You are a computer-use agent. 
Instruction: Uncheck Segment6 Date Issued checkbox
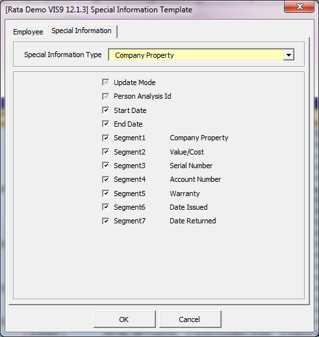[x=105, y=207]
